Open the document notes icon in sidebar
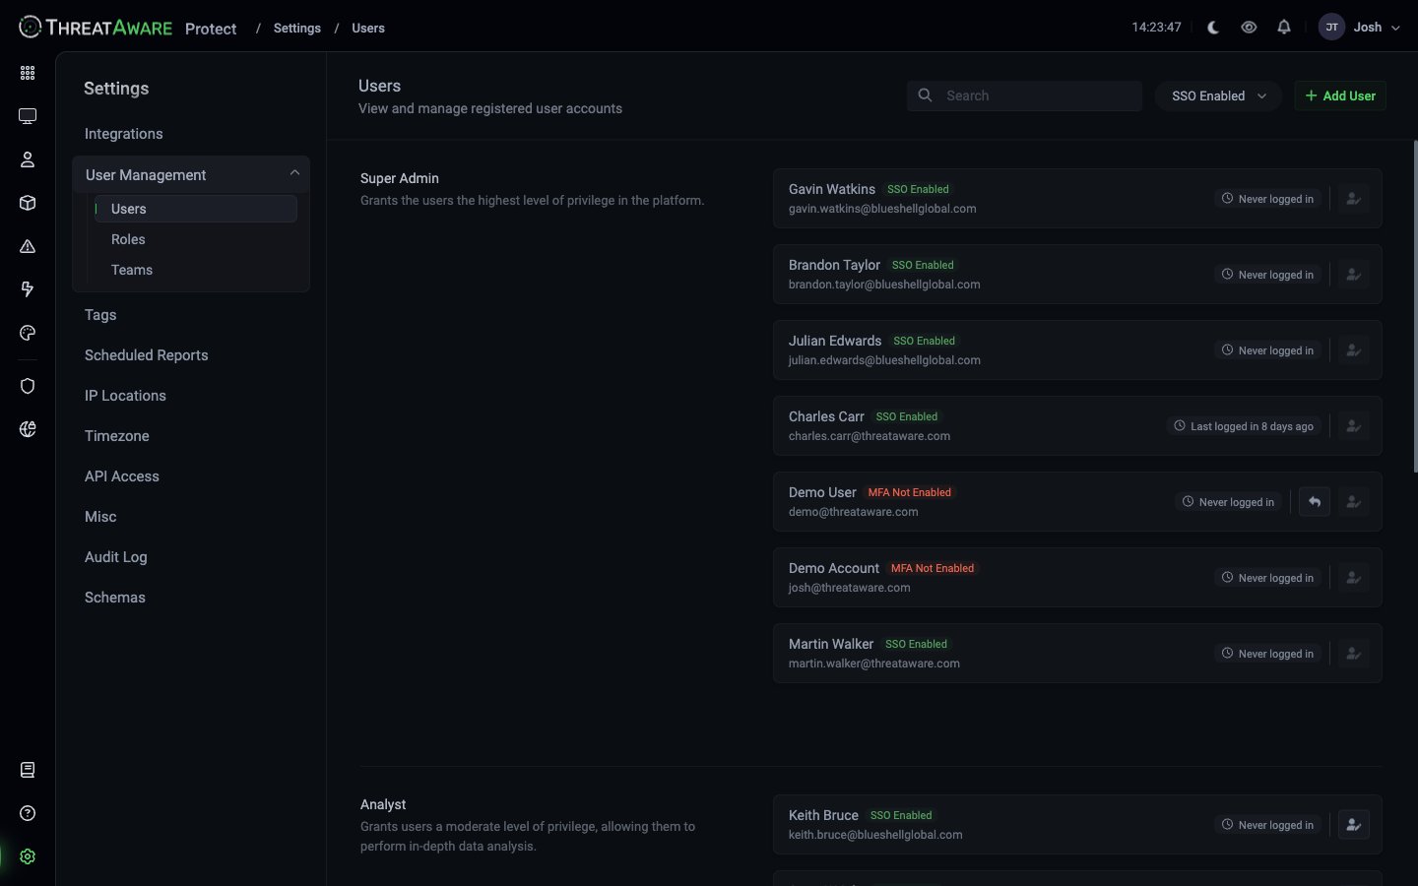 click(x=28, y=770)
